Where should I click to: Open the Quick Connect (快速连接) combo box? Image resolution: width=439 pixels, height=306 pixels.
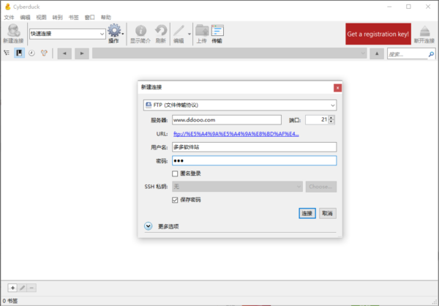tap(67, 34)
